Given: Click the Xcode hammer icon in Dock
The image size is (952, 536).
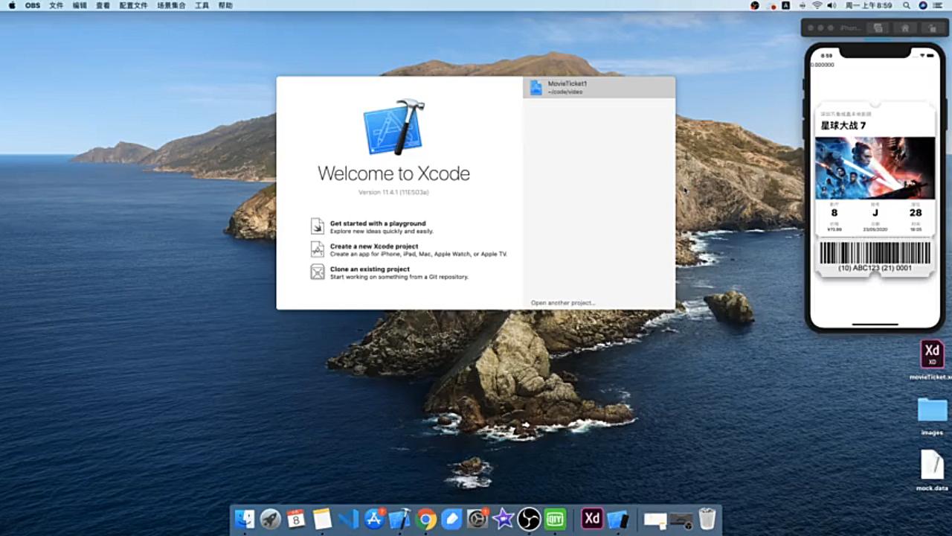Looking at the screenshot, I should 400,519.
